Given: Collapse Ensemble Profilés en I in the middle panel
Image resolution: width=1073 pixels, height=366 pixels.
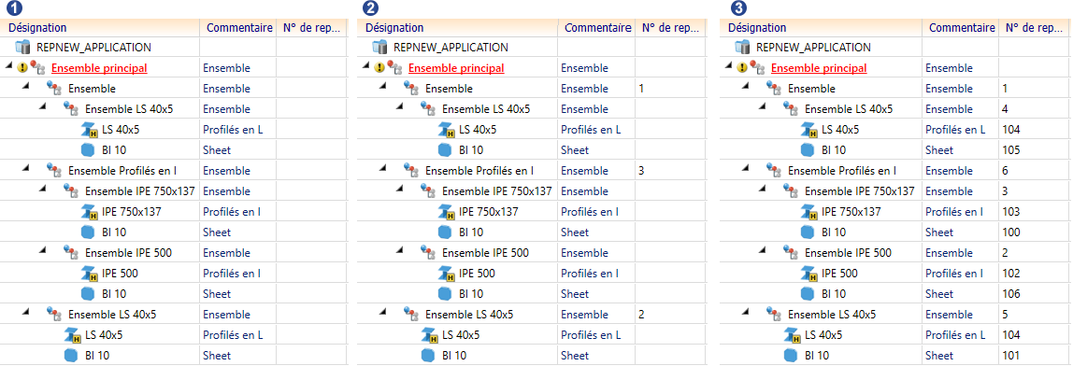Looking at the screenshot, I should click(382, 169).
